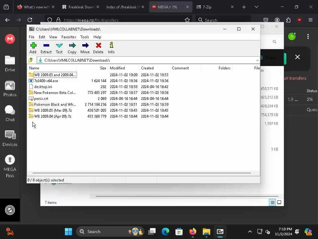The height and width of the screenshot is (239, 318).
Task: Switch file dialog to details view icon
Action: tap(272, 202)
